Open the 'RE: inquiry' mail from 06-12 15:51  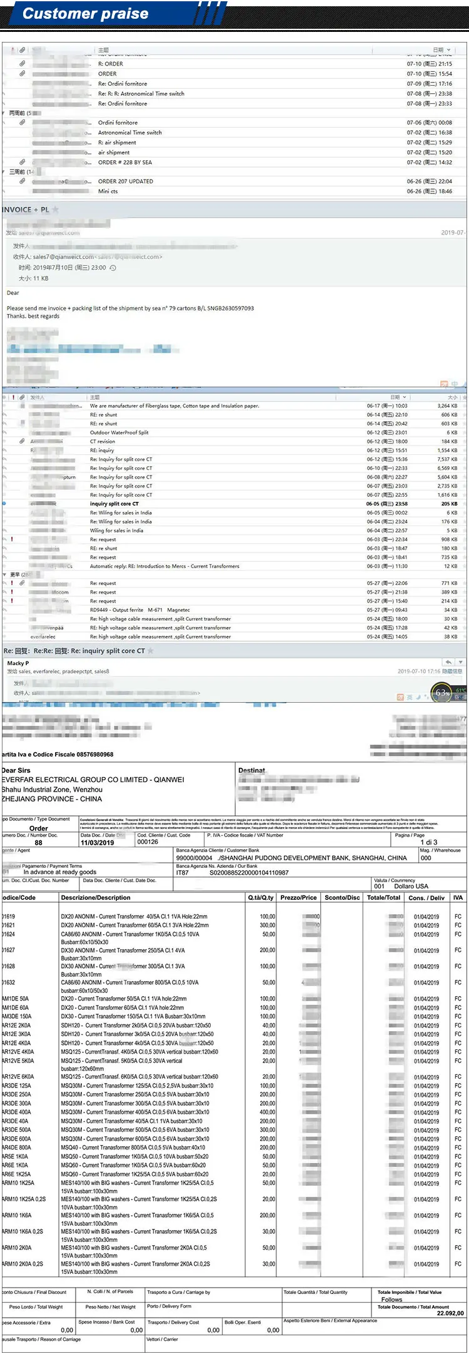102,450
